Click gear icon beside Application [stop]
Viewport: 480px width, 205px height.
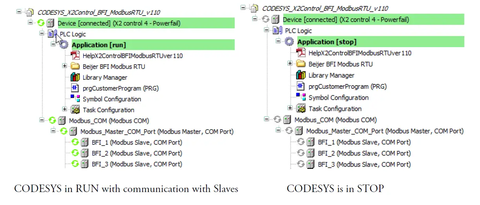click(289, 42)
